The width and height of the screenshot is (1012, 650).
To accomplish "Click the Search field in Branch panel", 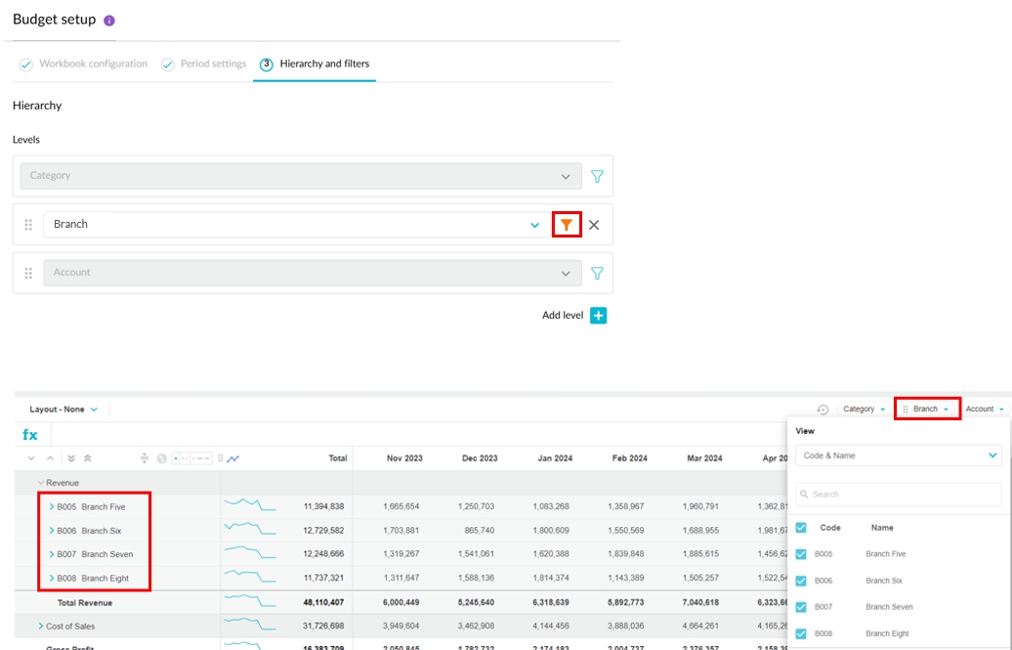I will tap(898, 495).
